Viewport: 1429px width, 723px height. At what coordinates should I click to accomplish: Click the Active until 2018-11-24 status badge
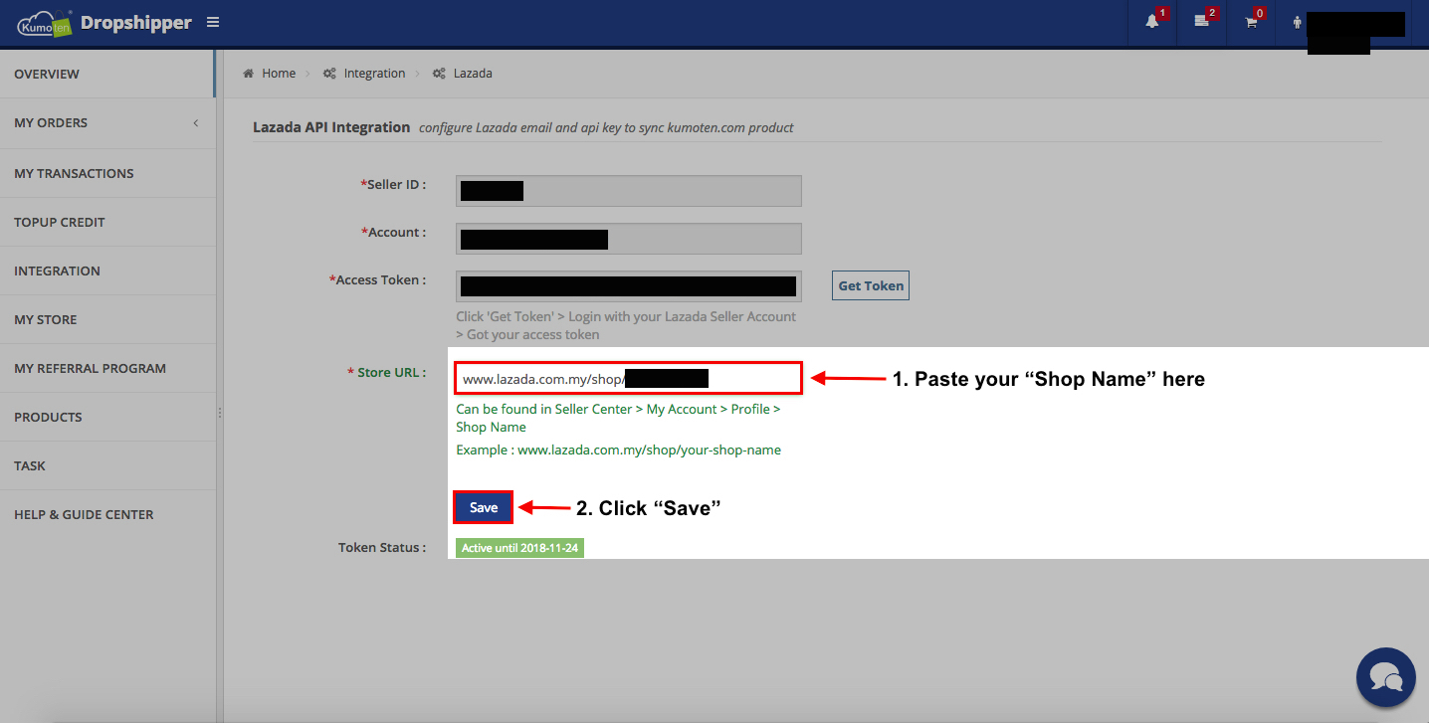tap(519, 548)
